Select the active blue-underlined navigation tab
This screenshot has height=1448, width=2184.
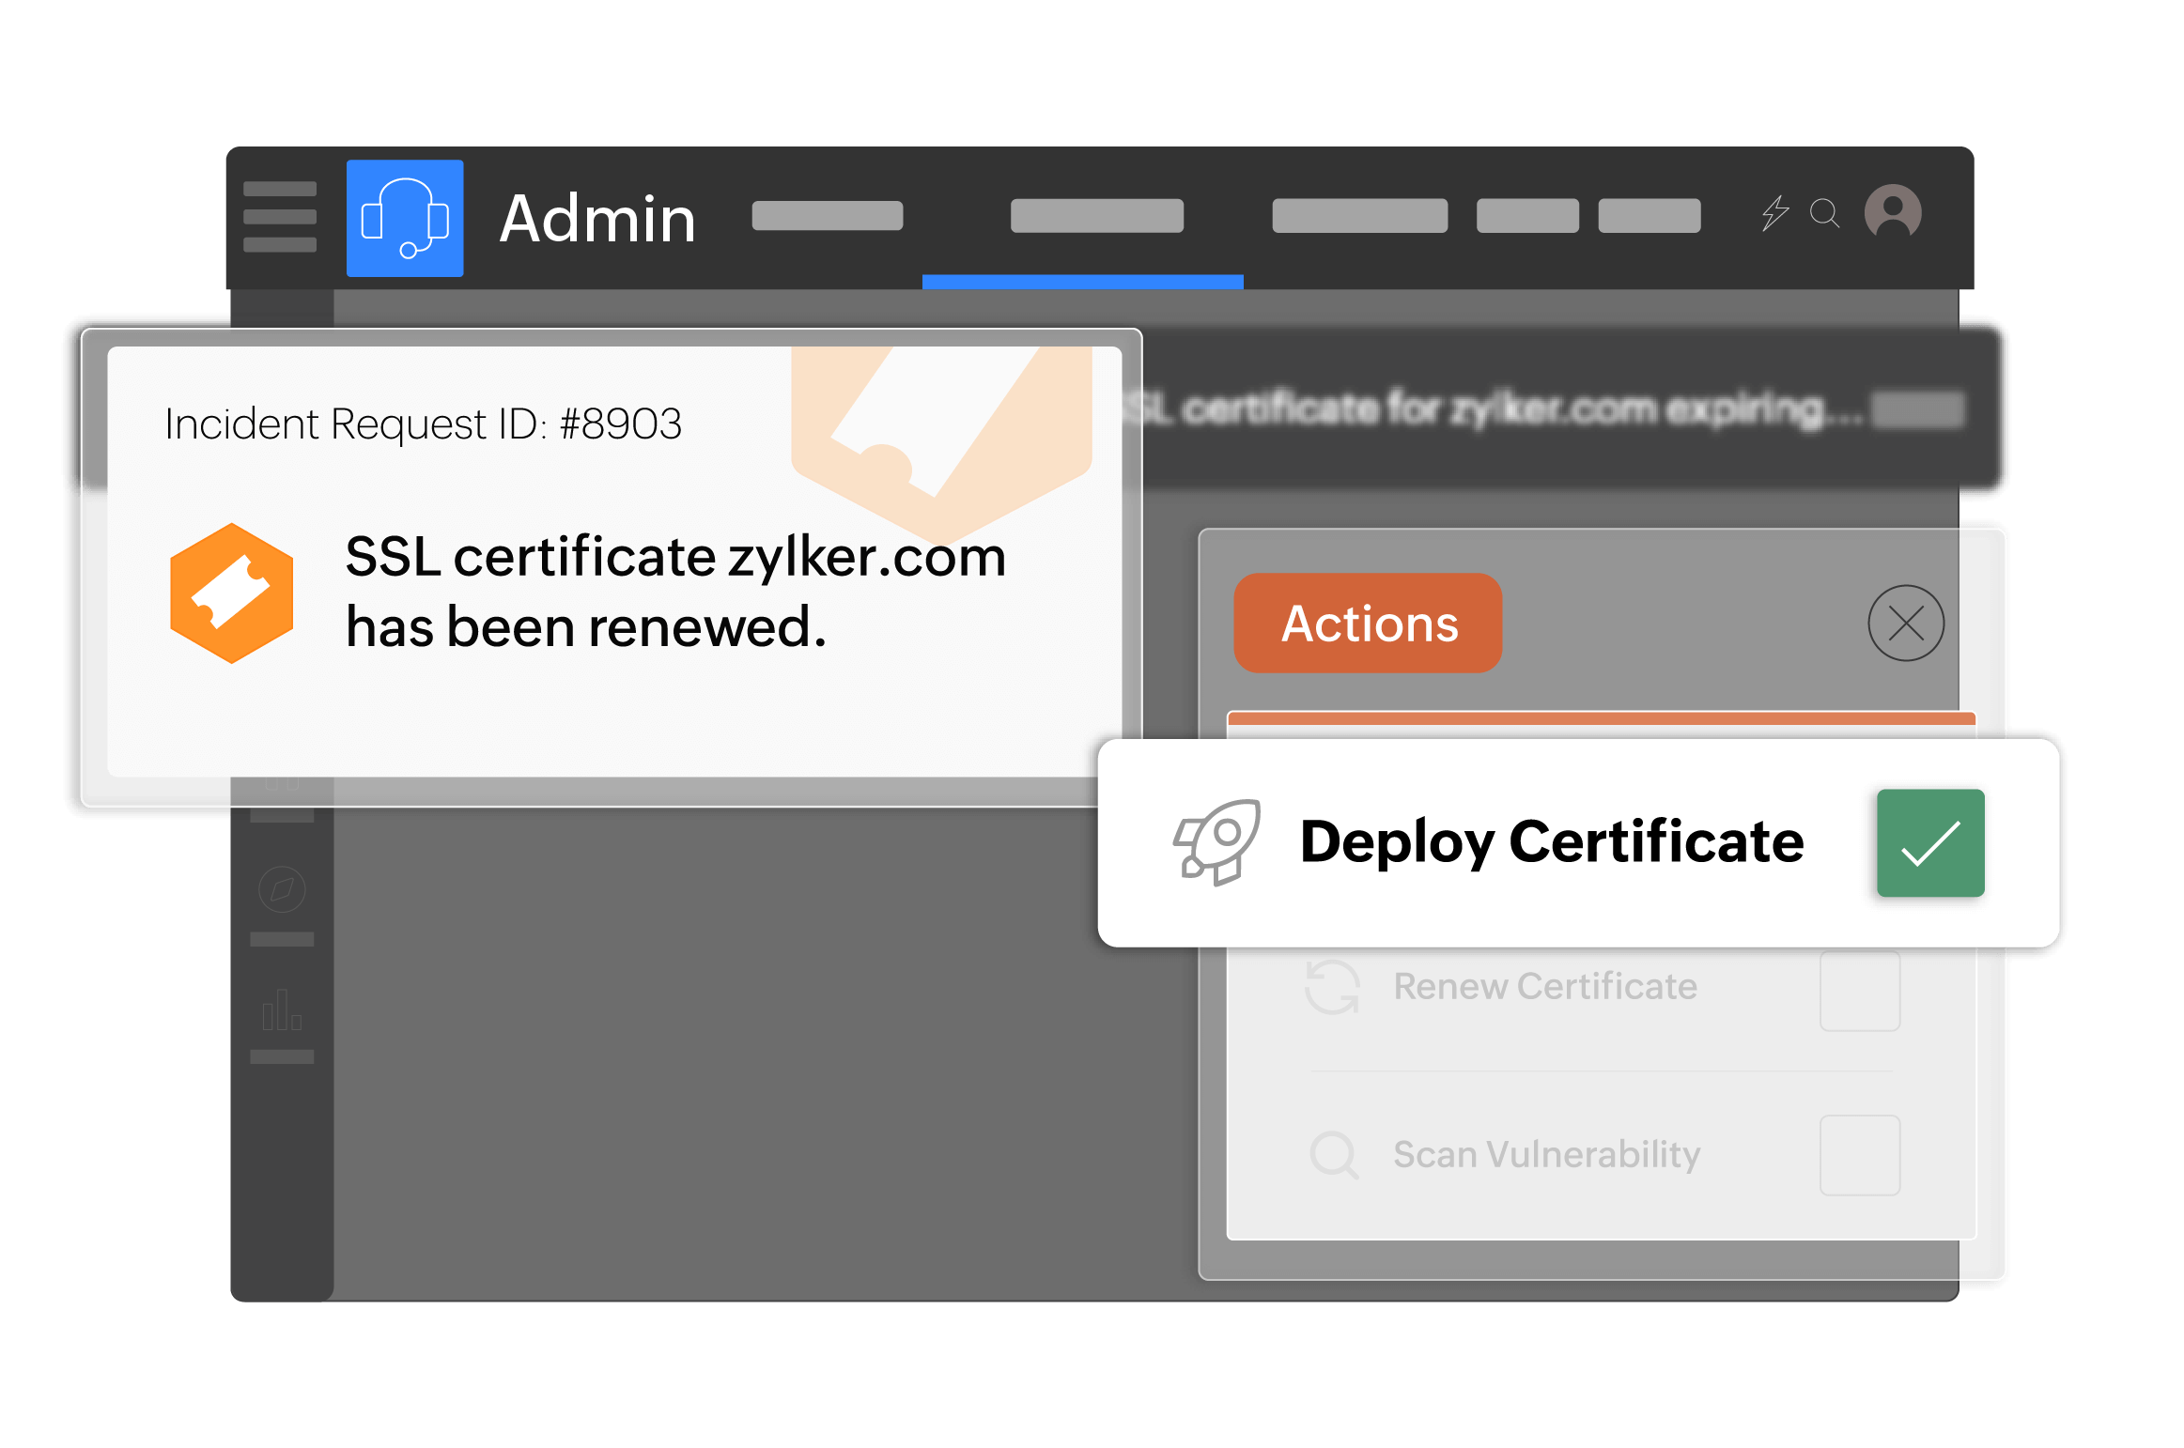[1096, 216]
